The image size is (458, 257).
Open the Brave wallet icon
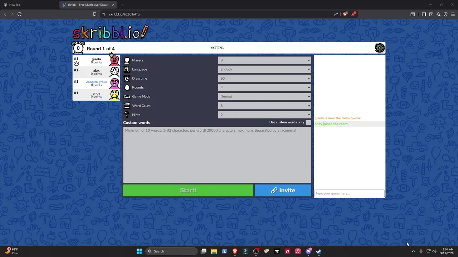(431, 14)
